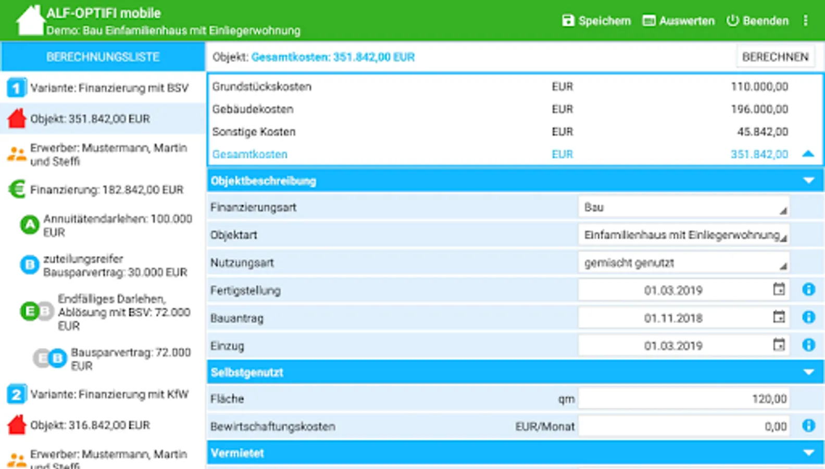Show info for Bewirtschaftungskosten
The height and width of the screenshot is (469, 825).
pyautogui.click(x=808, y=426)
